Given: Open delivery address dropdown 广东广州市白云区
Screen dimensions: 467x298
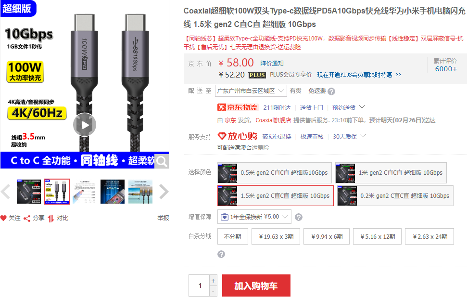Looking at the screenshot, I should click(x=251, y=91).
